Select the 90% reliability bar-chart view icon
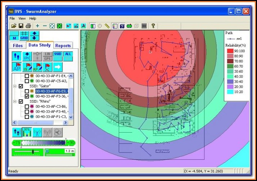Screen dimensions: 257x181 [x=27, y=132]
